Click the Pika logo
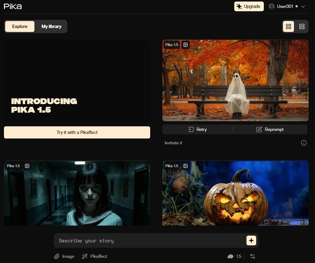The height and width of the screenshot is (263, 315). tap(13, 6)
